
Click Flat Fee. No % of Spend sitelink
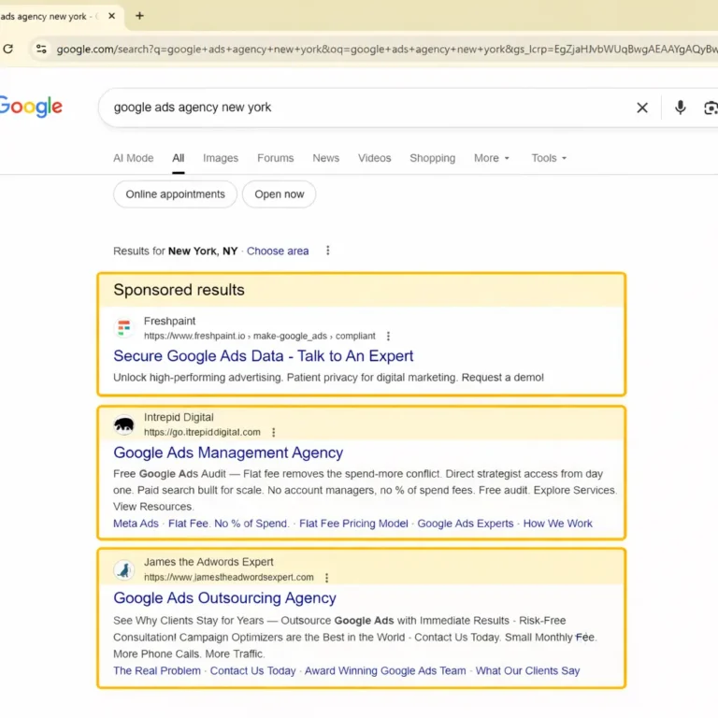click(x=228, y=524)
